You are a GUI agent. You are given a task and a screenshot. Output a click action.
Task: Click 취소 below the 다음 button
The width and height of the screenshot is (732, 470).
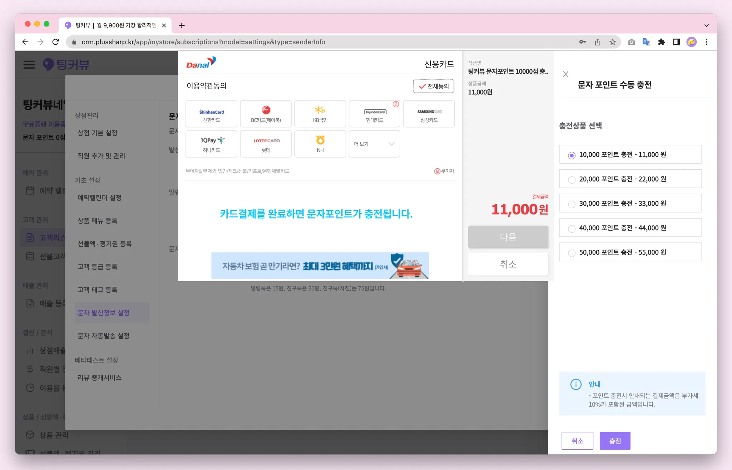pos(508,264)
